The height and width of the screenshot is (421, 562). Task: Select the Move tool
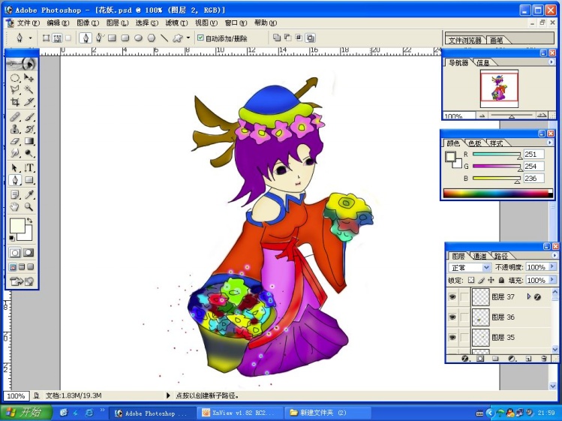pos(29,78)
